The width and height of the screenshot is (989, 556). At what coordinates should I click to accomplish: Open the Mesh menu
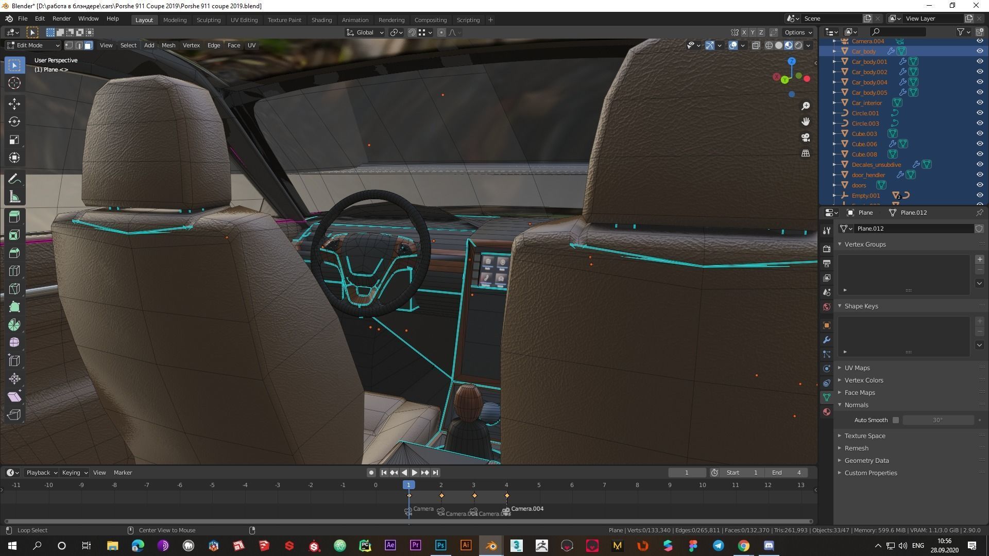click(168, 45)
